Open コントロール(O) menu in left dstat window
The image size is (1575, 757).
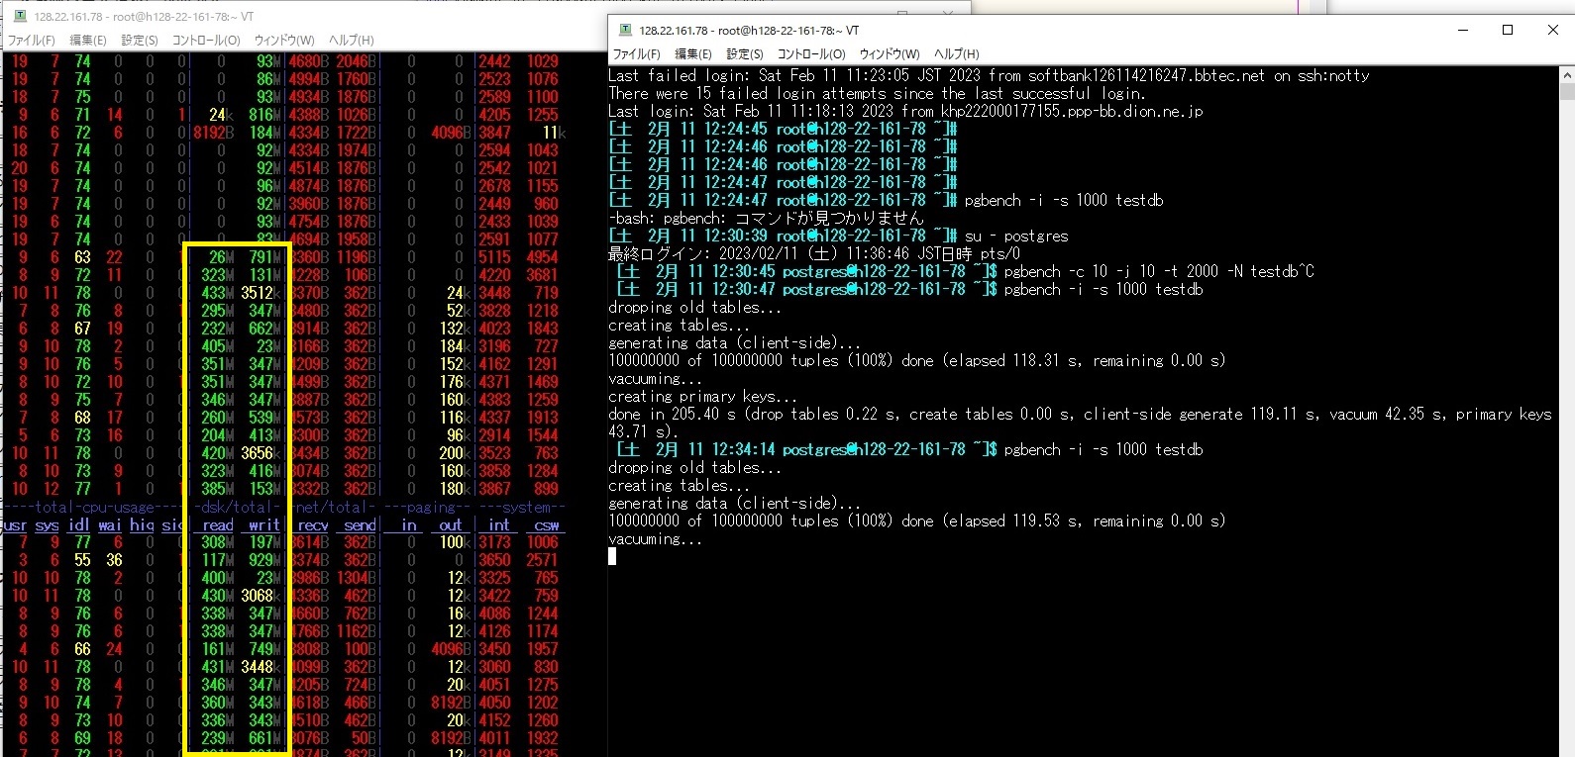(x=205, y=41)
